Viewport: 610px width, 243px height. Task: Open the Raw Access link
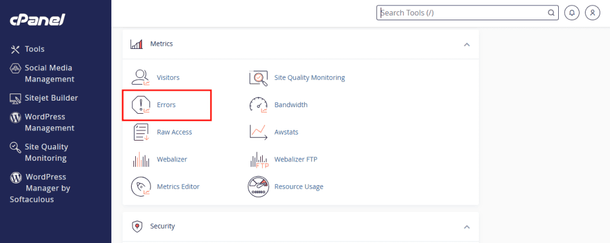pyautogui.click(x=175, y=132)
